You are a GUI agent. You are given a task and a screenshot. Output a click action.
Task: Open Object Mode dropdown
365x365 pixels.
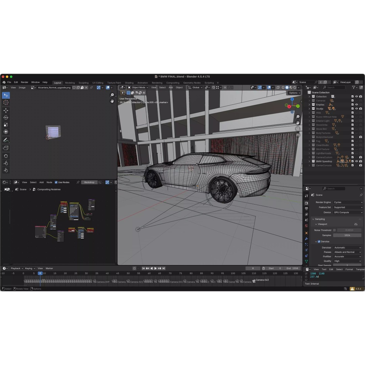click(138, 88)
